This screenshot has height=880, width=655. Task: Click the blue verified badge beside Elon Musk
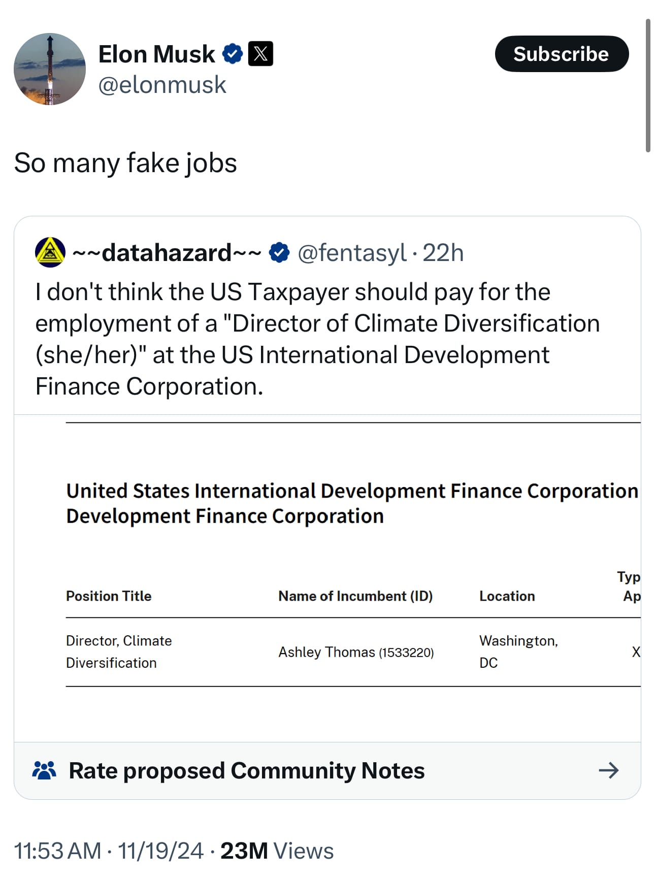[233, 54]
